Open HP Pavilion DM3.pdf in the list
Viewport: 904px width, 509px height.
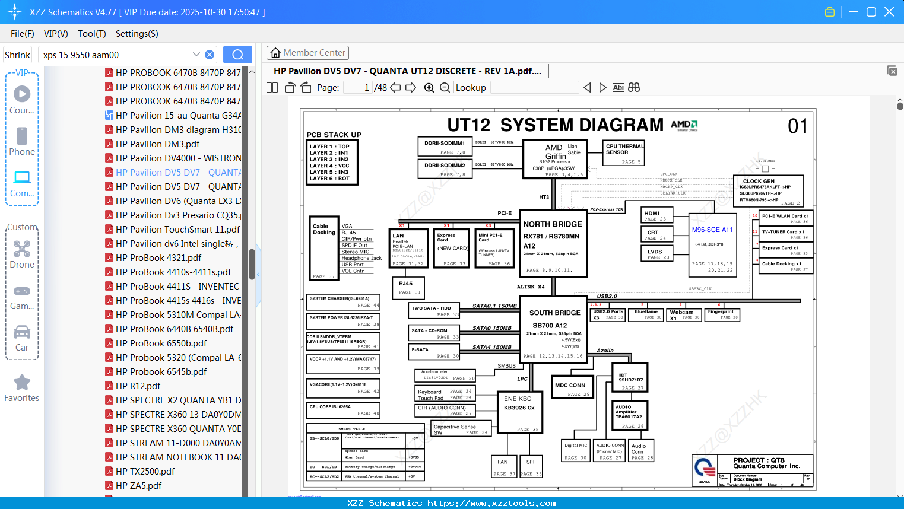(152, 144)
